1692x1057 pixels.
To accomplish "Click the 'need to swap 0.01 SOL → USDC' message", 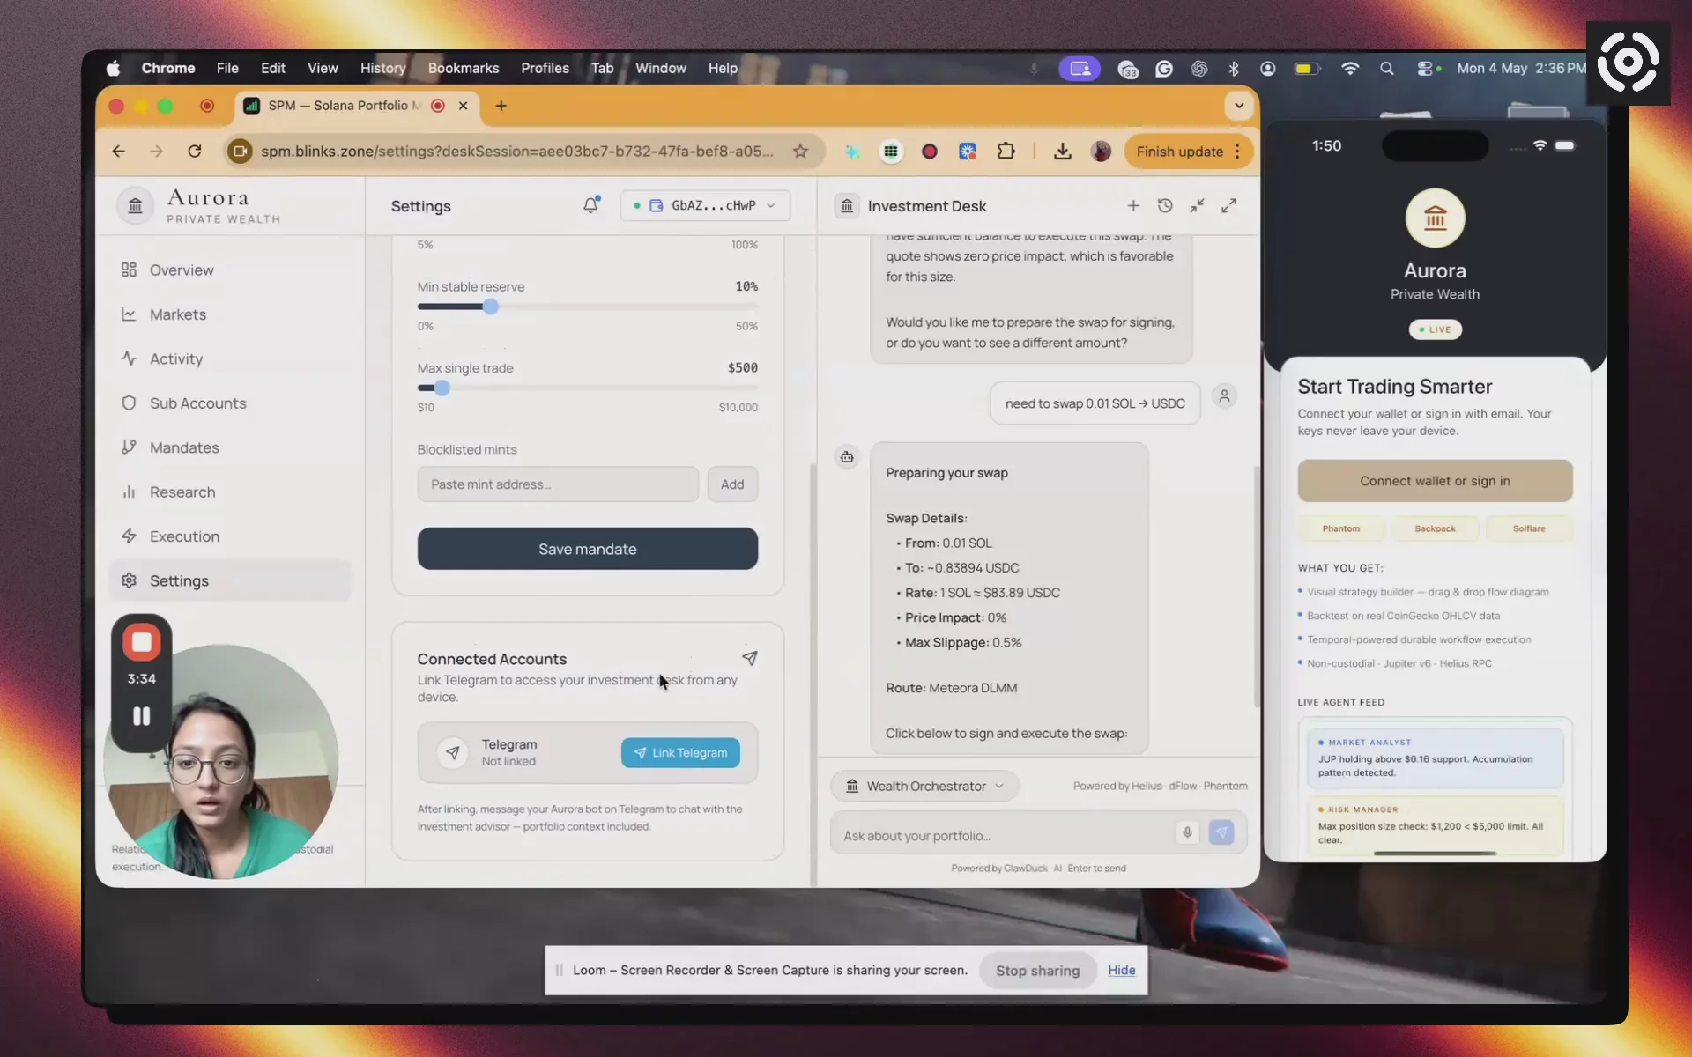I will pos(1095,403).
